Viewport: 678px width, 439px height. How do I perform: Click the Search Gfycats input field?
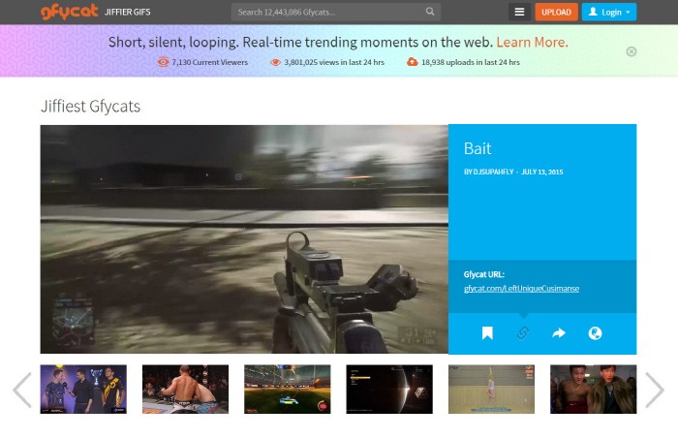coord(335,12)
